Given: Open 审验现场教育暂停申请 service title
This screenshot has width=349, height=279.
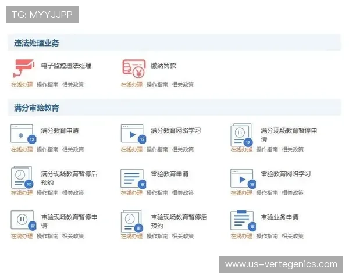Looking at the screenshot, I should click(69, 221).
